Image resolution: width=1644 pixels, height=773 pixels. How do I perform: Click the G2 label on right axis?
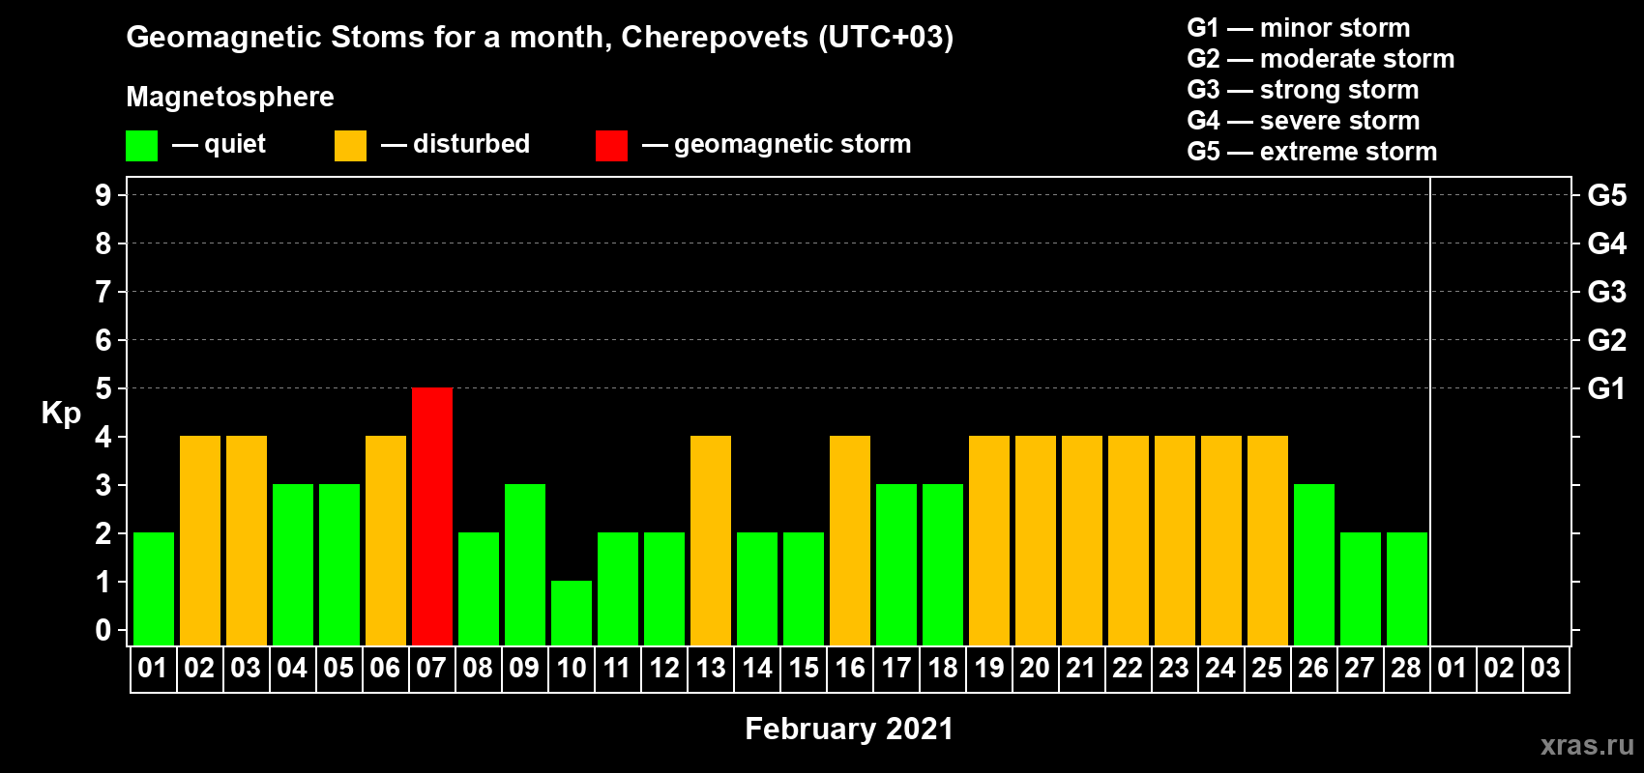point(1606,340)
